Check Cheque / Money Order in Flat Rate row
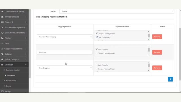This screenshot has width=181, height=102. tap(97, 53)
